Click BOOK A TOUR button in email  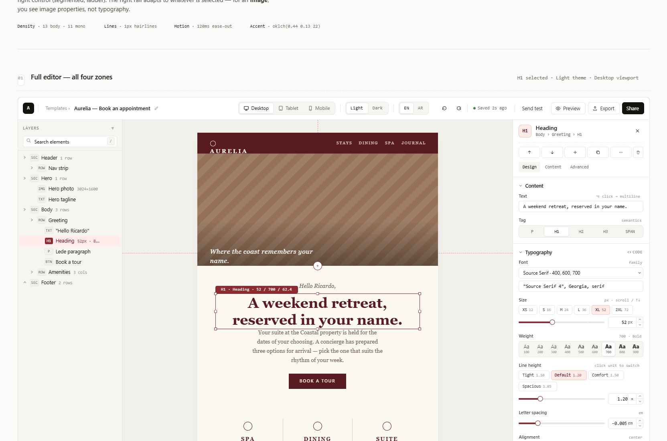click(x=317, y=381)
